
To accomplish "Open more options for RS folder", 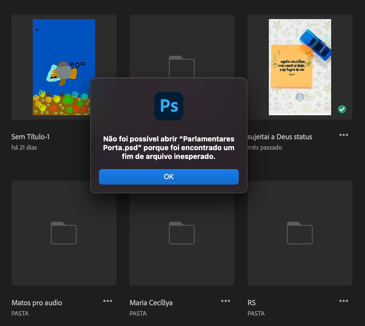I will pyautogui.click(x=343, y=301).
